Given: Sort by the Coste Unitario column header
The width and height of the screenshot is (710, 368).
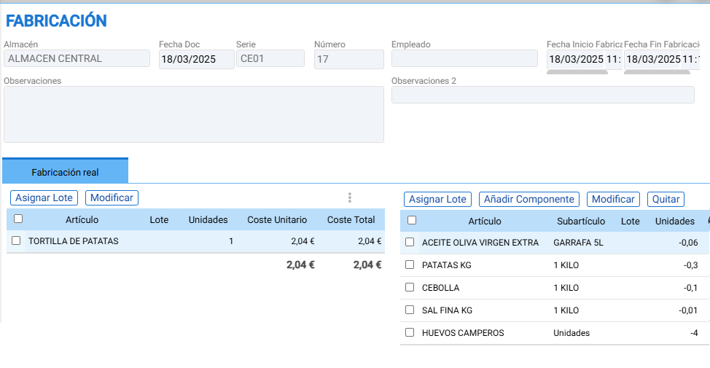Looking at the screenshot, I should tap(277, 220).
